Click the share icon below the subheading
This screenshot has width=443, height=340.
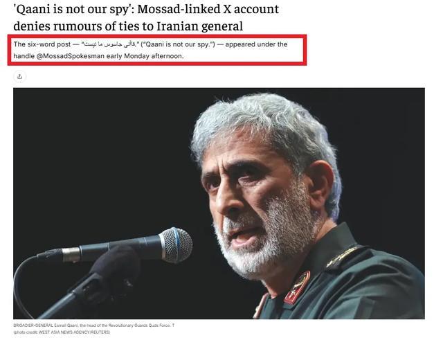19,77
